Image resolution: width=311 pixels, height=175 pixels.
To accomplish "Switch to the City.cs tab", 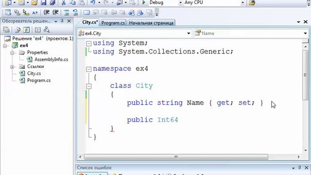I will (90, 22).
